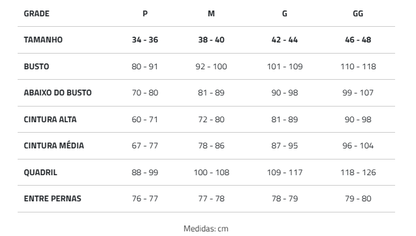Viewport: 416px width, 236px height.
Task: Select the M size column header
Action: click(x=211, y=14)
